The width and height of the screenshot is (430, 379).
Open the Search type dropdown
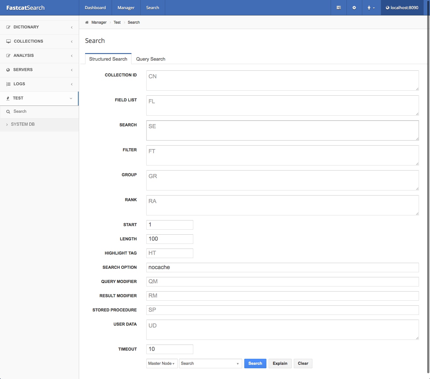[211, 364]
